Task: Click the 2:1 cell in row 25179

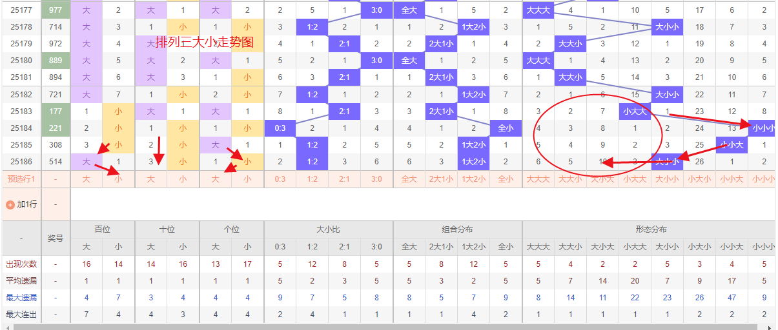Action: click(x=345, y=44)
